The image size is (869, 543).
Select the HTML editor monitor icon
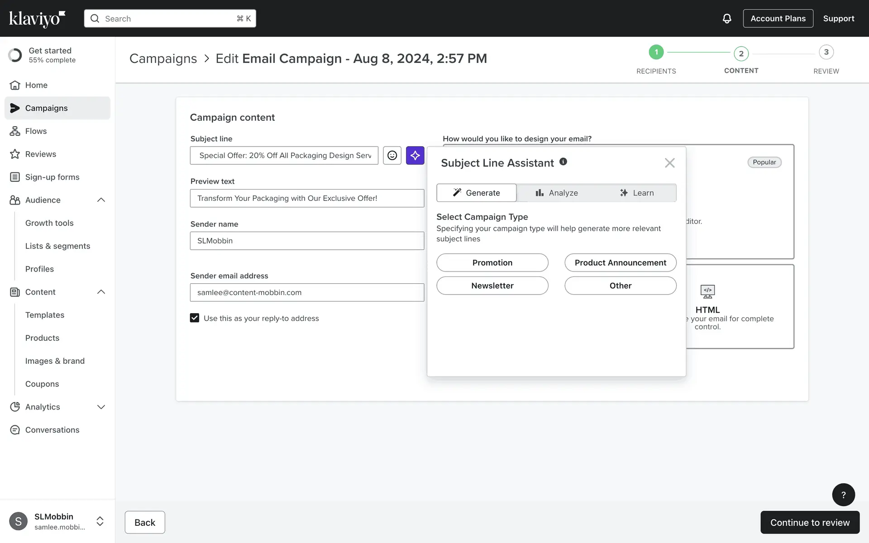707,291
